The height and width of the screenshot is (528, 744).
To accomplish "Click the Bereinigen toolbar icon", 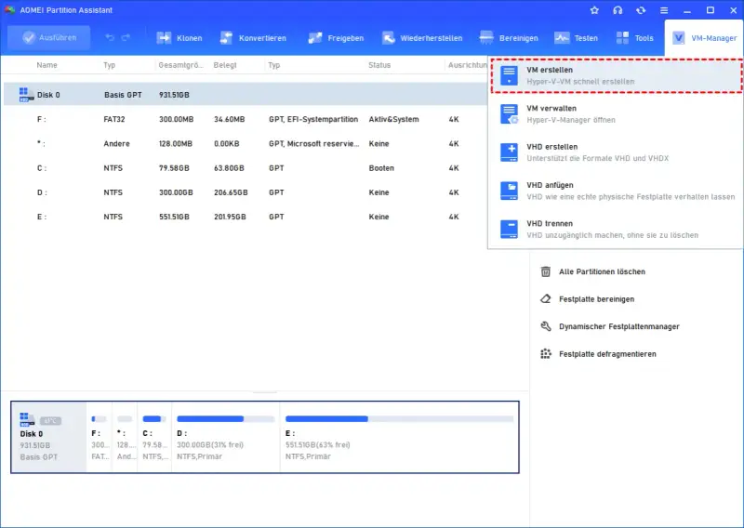I will tap(486, 38).
